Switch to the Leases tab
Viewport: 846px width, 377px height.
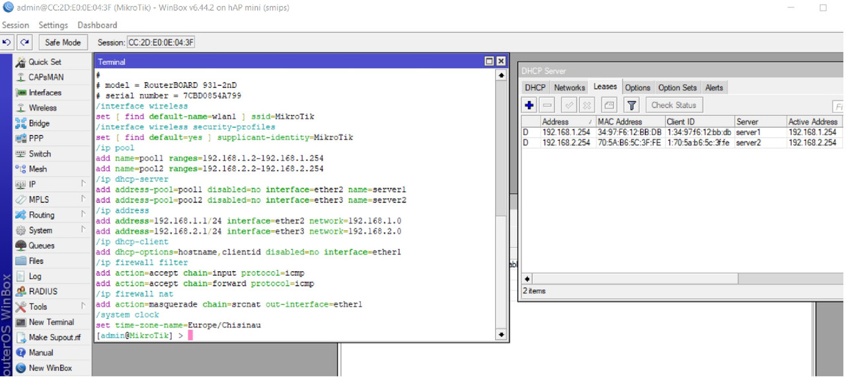605,87
